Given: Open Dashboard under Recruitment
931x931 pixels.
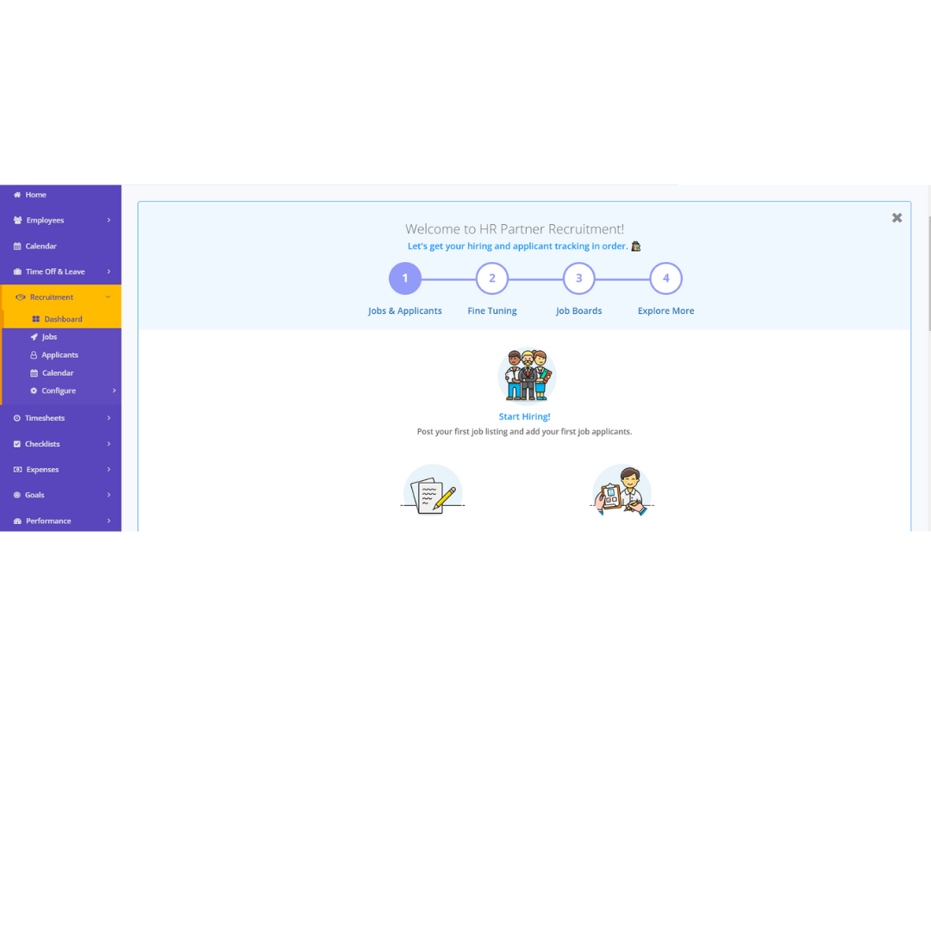Looking at the screenshot, I should tap(63, 319).
